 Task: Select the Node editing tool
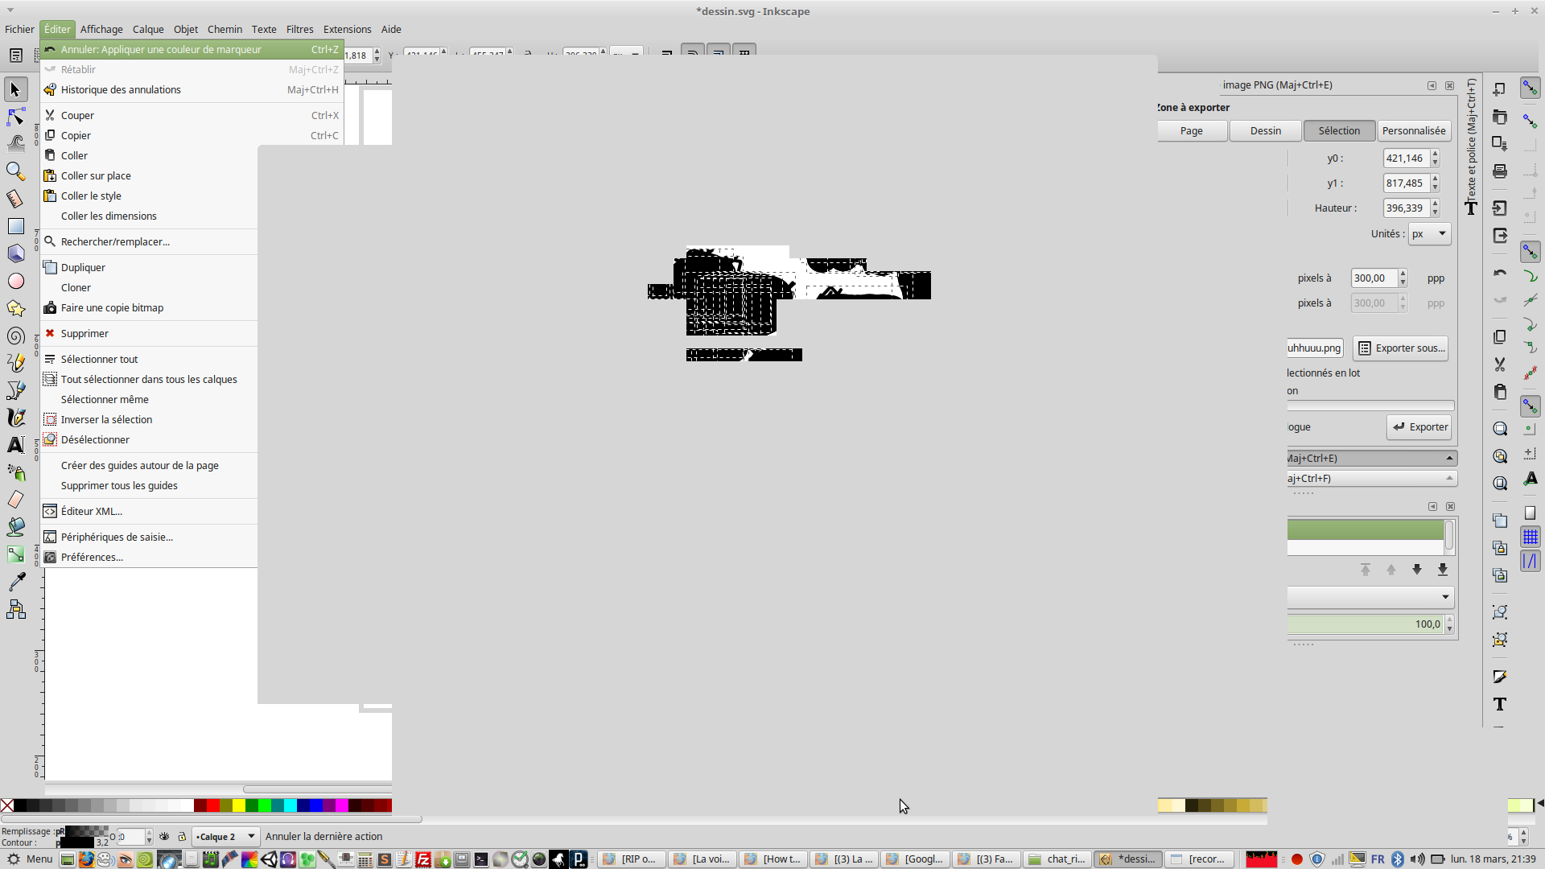pyautogui.click(x=15, y=117)
